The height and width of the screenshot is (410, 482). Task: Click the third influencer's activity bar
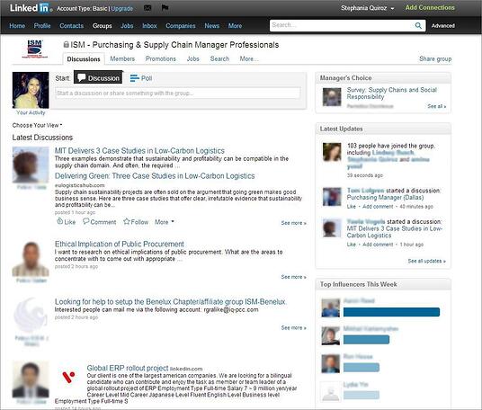click(x=361, y=367)
